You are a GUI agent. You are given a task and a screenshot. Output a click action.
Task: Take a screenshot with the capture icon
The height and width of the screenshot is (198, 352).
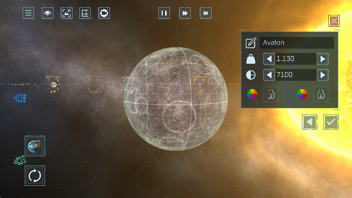click(x=67, y=13)
